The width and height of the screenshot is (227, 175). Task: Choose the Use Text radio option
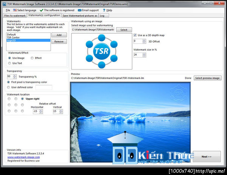pyautogui.click(x=9, y=63)
